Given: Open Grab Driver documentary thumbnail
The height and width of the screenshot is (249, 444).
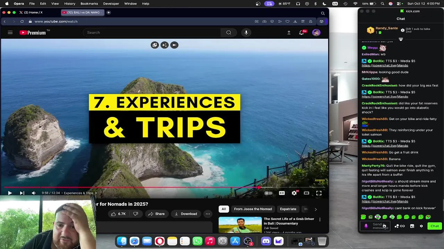Looking at the screenshot, I should 240,225.
